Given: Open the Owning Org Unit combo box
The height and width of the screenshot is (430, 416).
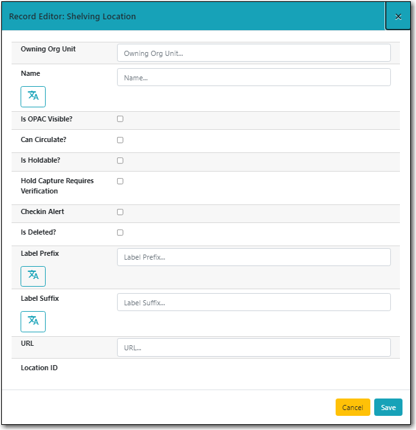Looking at the screenshot, I should pyautogui.click(x=254, y=53).
